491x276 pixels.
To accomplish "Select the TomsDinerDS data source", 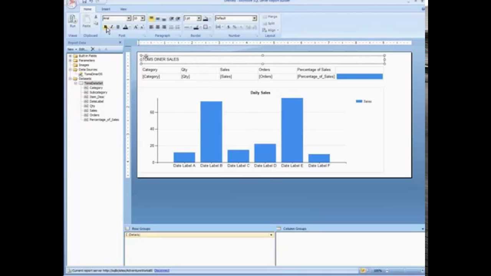I will pos(93,74).
